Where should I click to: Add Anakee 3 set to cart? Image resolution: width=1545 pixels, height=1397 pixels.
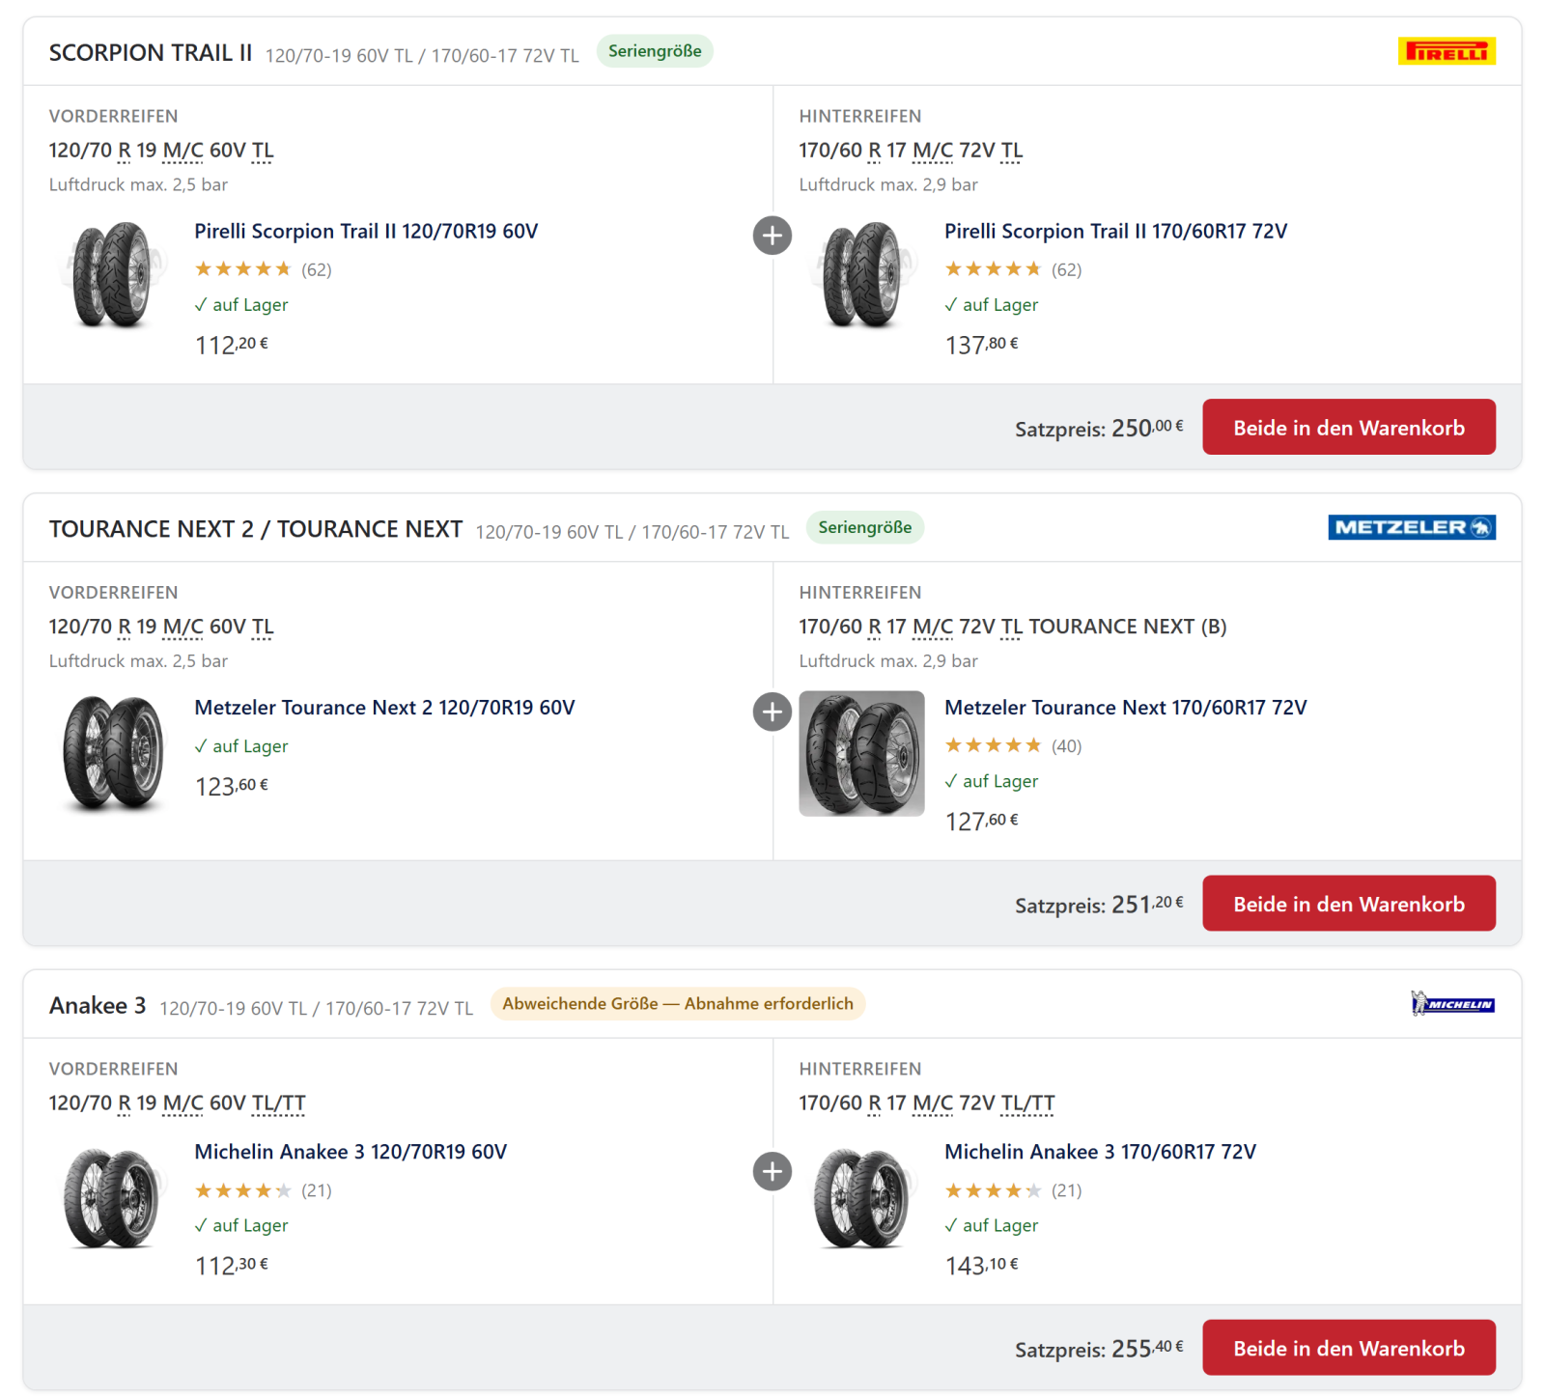1348,1348
